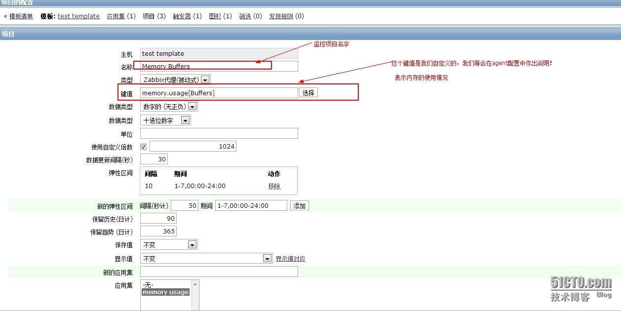Image resolution: width=621 pixels, height=311 pixels.
Task: Click the 主机 field showing test template
Action: click(x=219, y=54)
